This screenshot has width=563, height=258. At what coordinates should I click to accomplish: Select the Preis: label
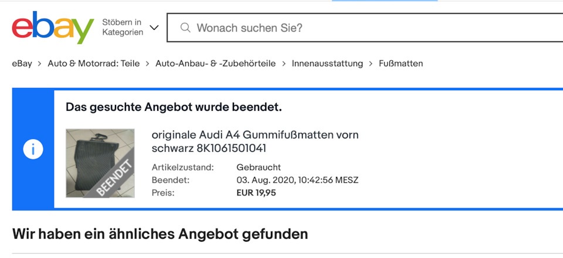coord(163,193)
